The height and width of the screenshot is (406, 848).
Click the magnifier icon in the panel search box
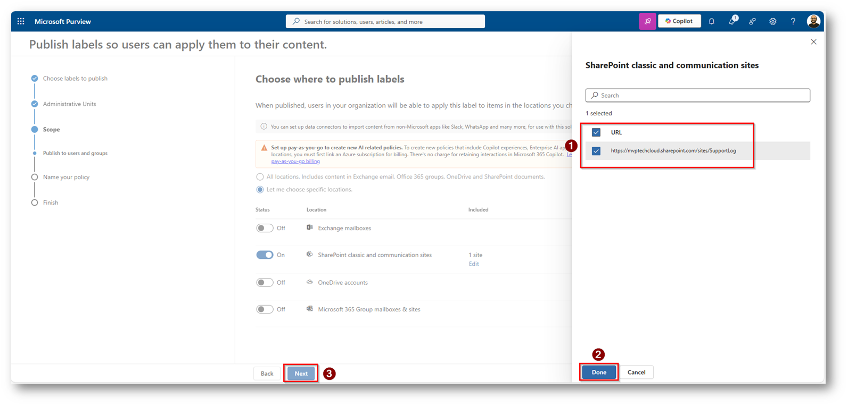click(595, 95)
